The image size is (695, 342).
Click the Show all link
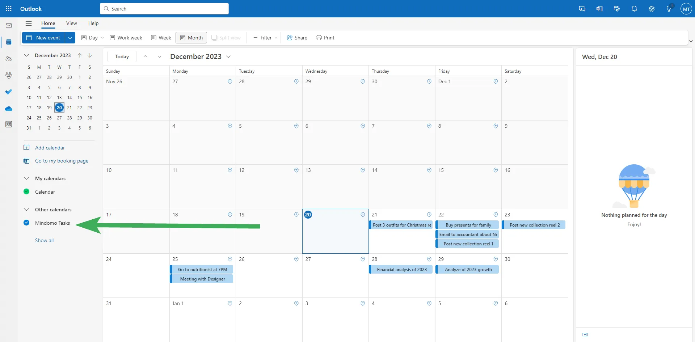44,240
